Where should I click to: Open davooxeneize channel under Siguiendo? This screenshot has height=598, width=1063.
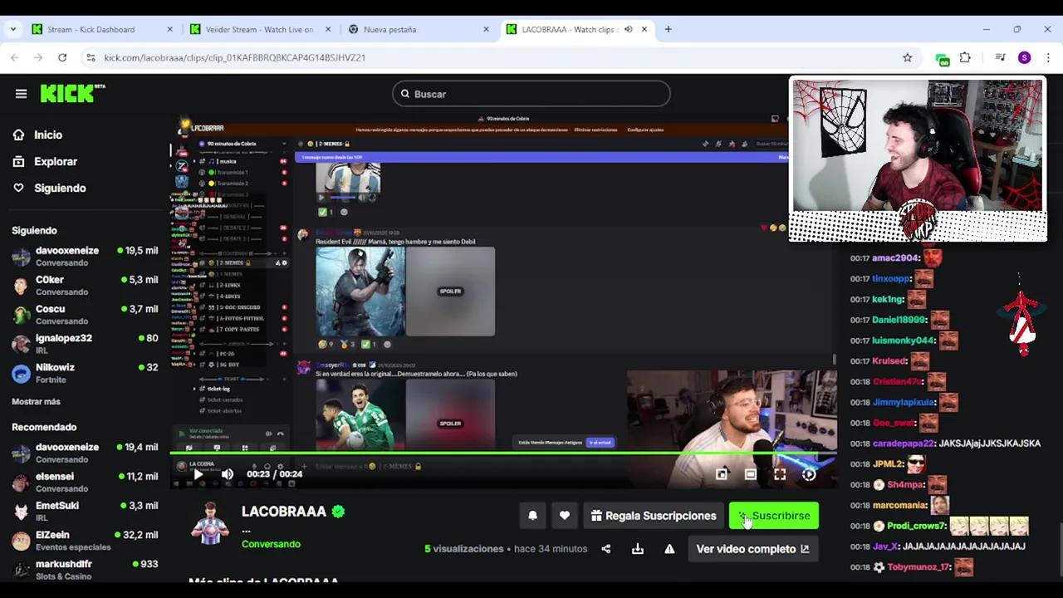(x=85, y=256)
